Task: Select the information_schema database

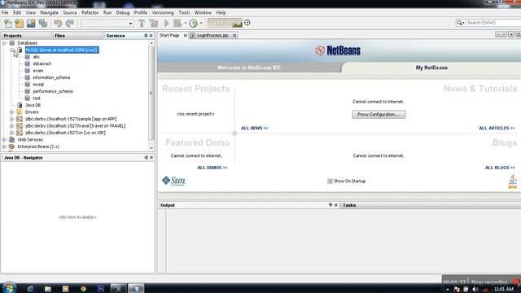Action: tap(51, 77)
